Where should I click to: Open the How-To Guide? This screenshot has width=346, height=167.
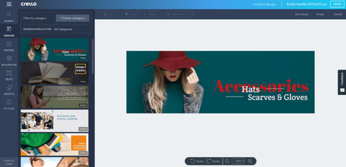pos(9,162)
